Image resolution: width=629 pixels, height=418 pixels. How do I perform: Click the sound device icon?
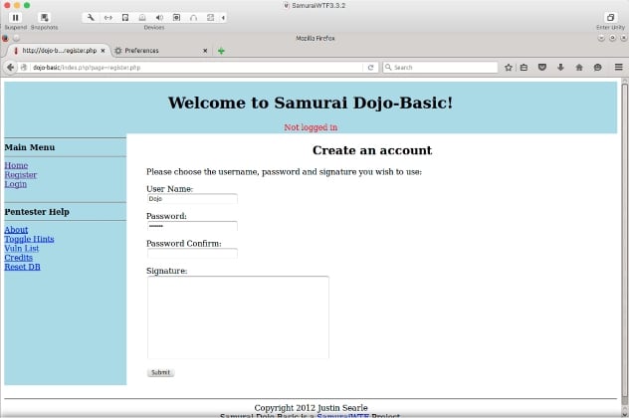click(x=159, y=18)
